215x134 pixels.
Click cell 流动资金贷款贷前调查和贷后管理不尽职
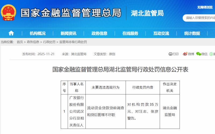click(106, 111)
